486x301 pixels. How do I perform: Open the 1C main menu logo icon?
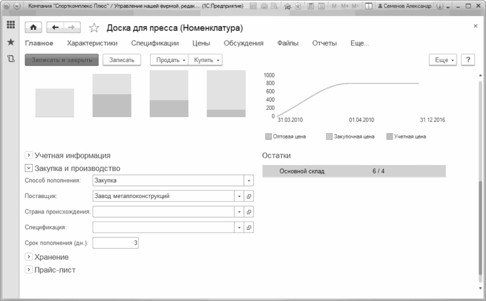(6, 7)
